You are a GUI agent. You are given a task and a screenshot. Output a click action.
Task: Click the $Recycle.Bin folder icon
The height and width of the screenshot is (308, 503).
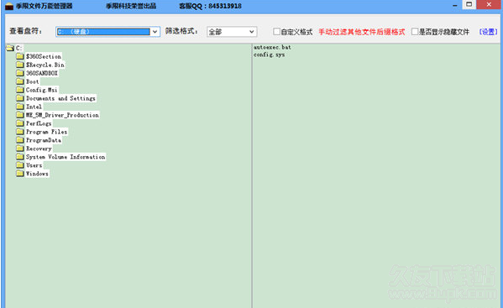point(20,65)
